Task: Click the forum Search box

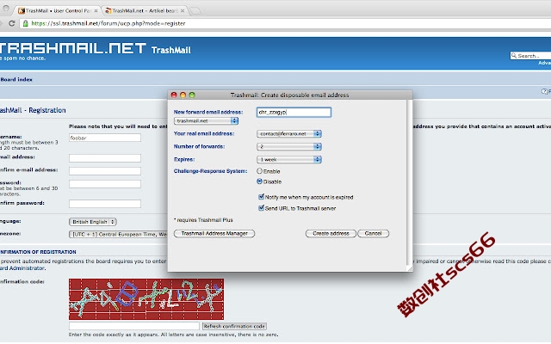Action: (x=530, y=56)
